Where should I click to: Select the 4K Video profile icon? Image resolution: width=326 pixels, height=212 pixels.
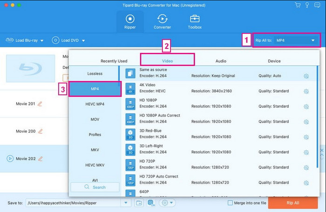130,89
